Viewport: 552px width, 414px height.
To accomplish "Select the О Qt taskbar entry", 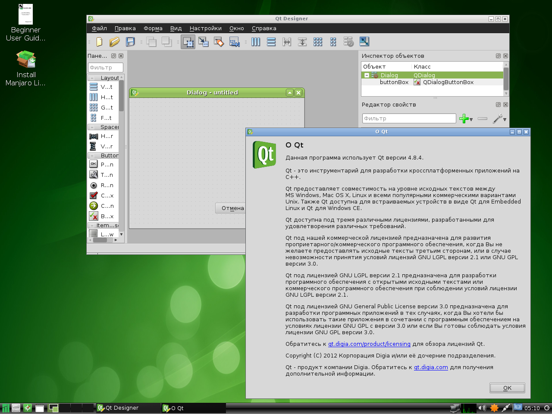I will pyautogui.click(x=193, y=408).
